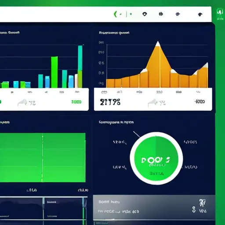Click the center of the green donut chart
225x225 pixels.
pos(156,158)
